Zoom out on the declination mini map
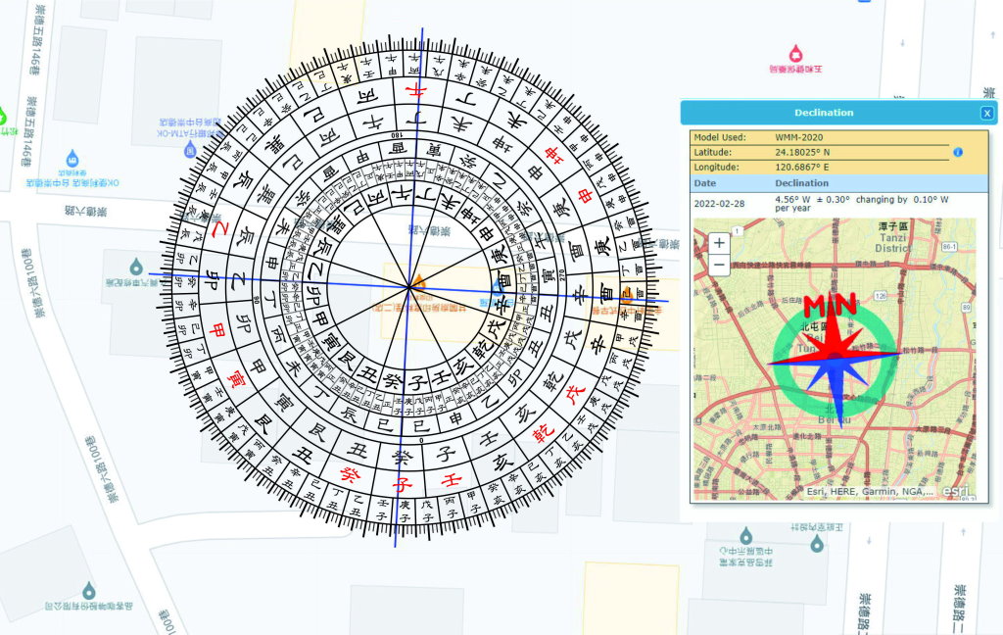This screenshot has height=635, width=1003. click(x=719, y=264)
